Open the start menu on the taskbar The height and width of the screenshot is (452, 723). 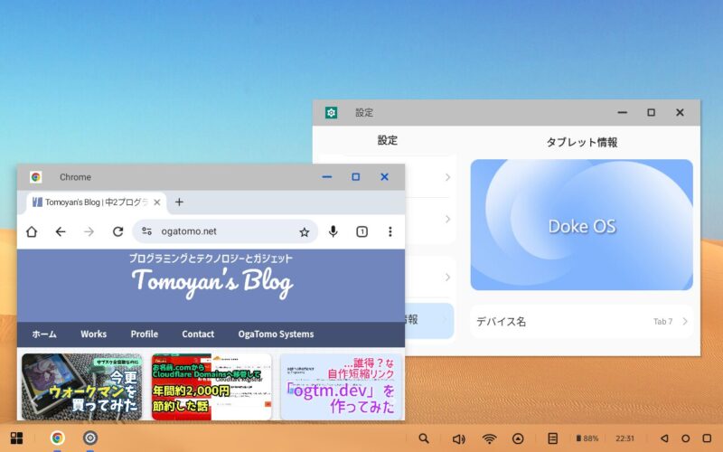pyautogui.click(x=16, y=438)
